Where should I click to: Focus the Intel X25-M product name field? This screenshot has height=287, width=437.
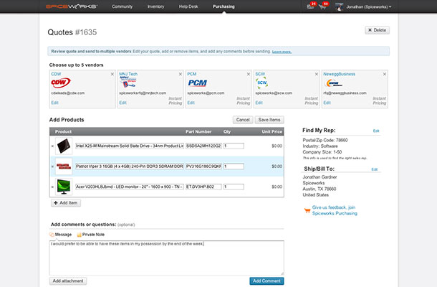[130, 146]
